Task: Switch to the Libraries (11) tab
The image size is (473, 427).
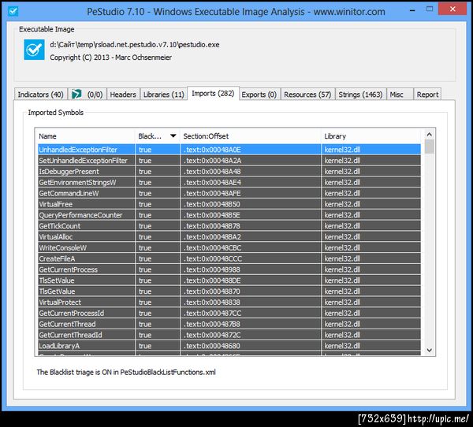Action: click(x=164, y=95)
